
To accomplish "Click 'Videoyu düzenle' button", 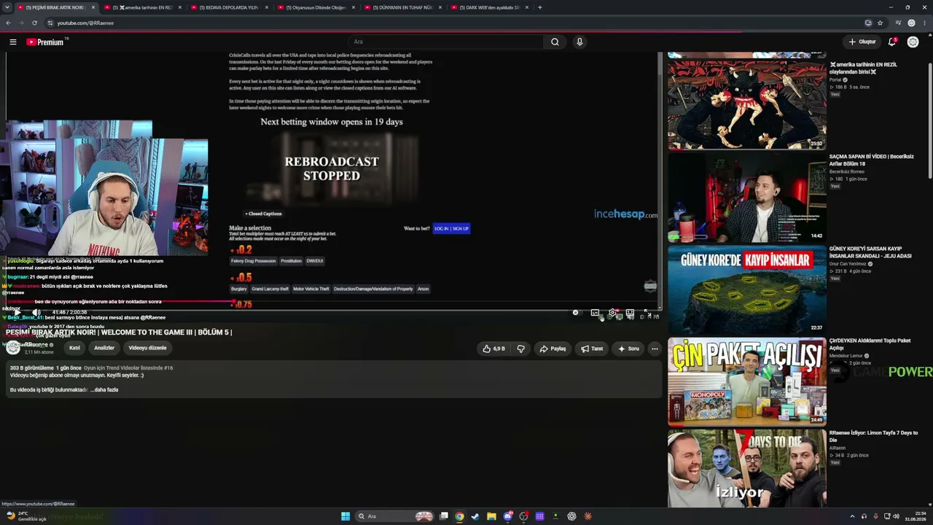I will click(x=147, y=349).
